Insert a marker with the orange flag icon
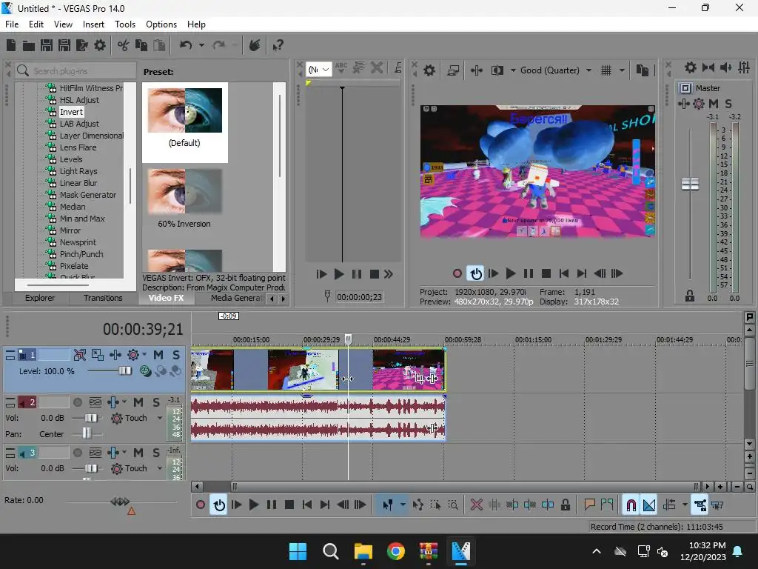The height and width of the screenshot is (569, 758). (x=589, y=505)
